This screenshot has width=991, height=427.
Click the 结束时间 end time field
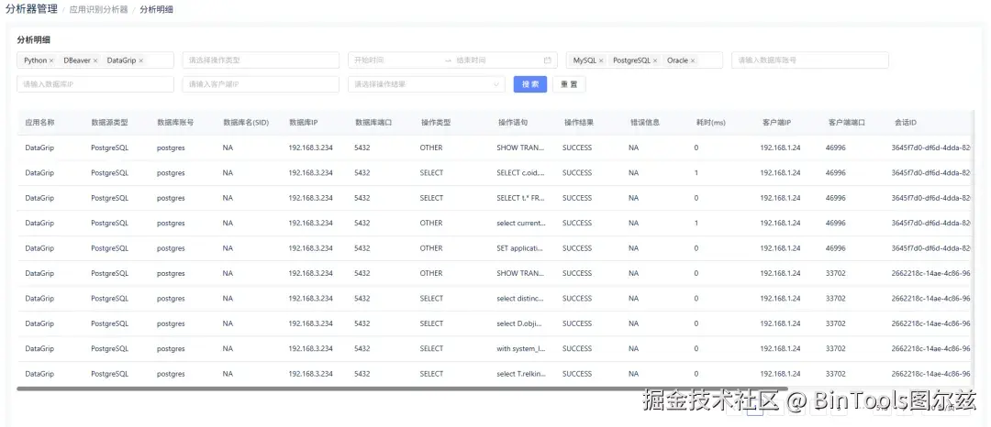[x=496, y=60]
